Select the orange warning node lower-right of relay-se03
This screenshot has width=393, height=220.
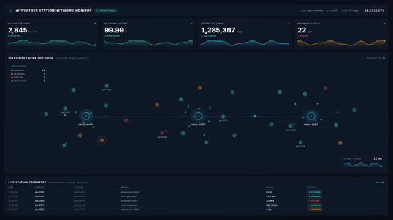pos(340,143)
